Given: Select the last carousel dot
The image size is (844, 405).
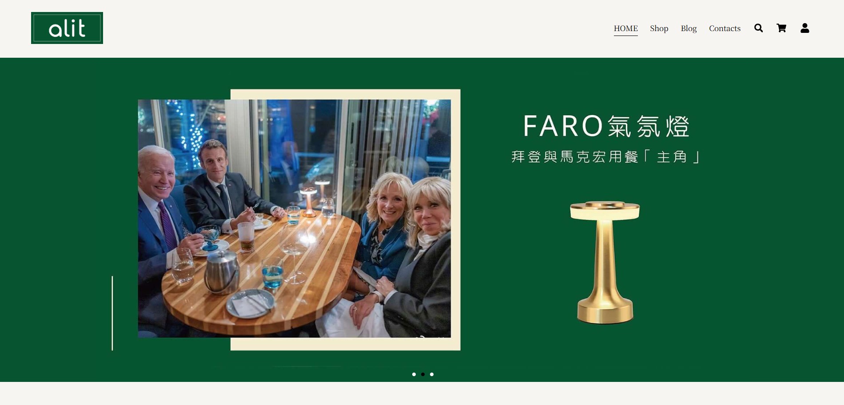Looking at the screenshot, I should coord(432,374).
